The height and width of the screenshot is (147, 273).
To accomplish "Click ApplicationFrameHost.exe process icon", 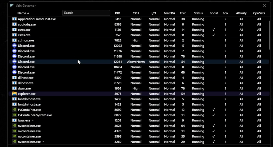I will point(14,19).
